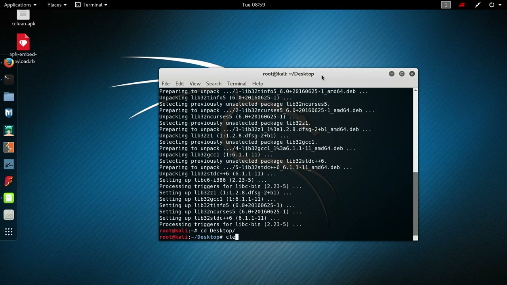Open the Terminal menu in menubar
Image resolution: width=507 pixels, height=285 pixels.
coord(237,84)
